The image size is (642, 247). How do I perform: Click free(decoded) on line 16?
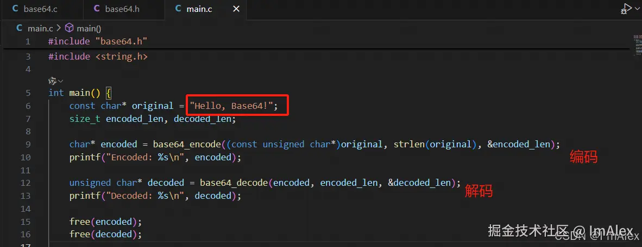[x=105, y=235]
